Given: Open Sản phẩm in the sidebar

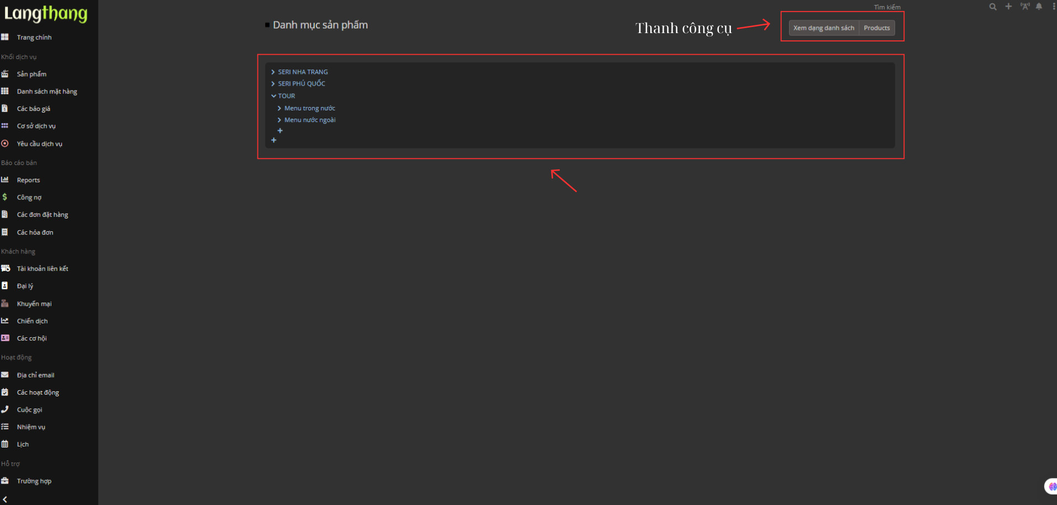Looking at the screenshot, I should [31, 74].
